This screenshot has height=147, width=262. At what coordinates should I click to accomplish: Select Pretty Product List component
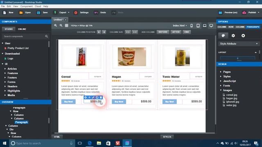pyautogui.click(x=18, y=48)
